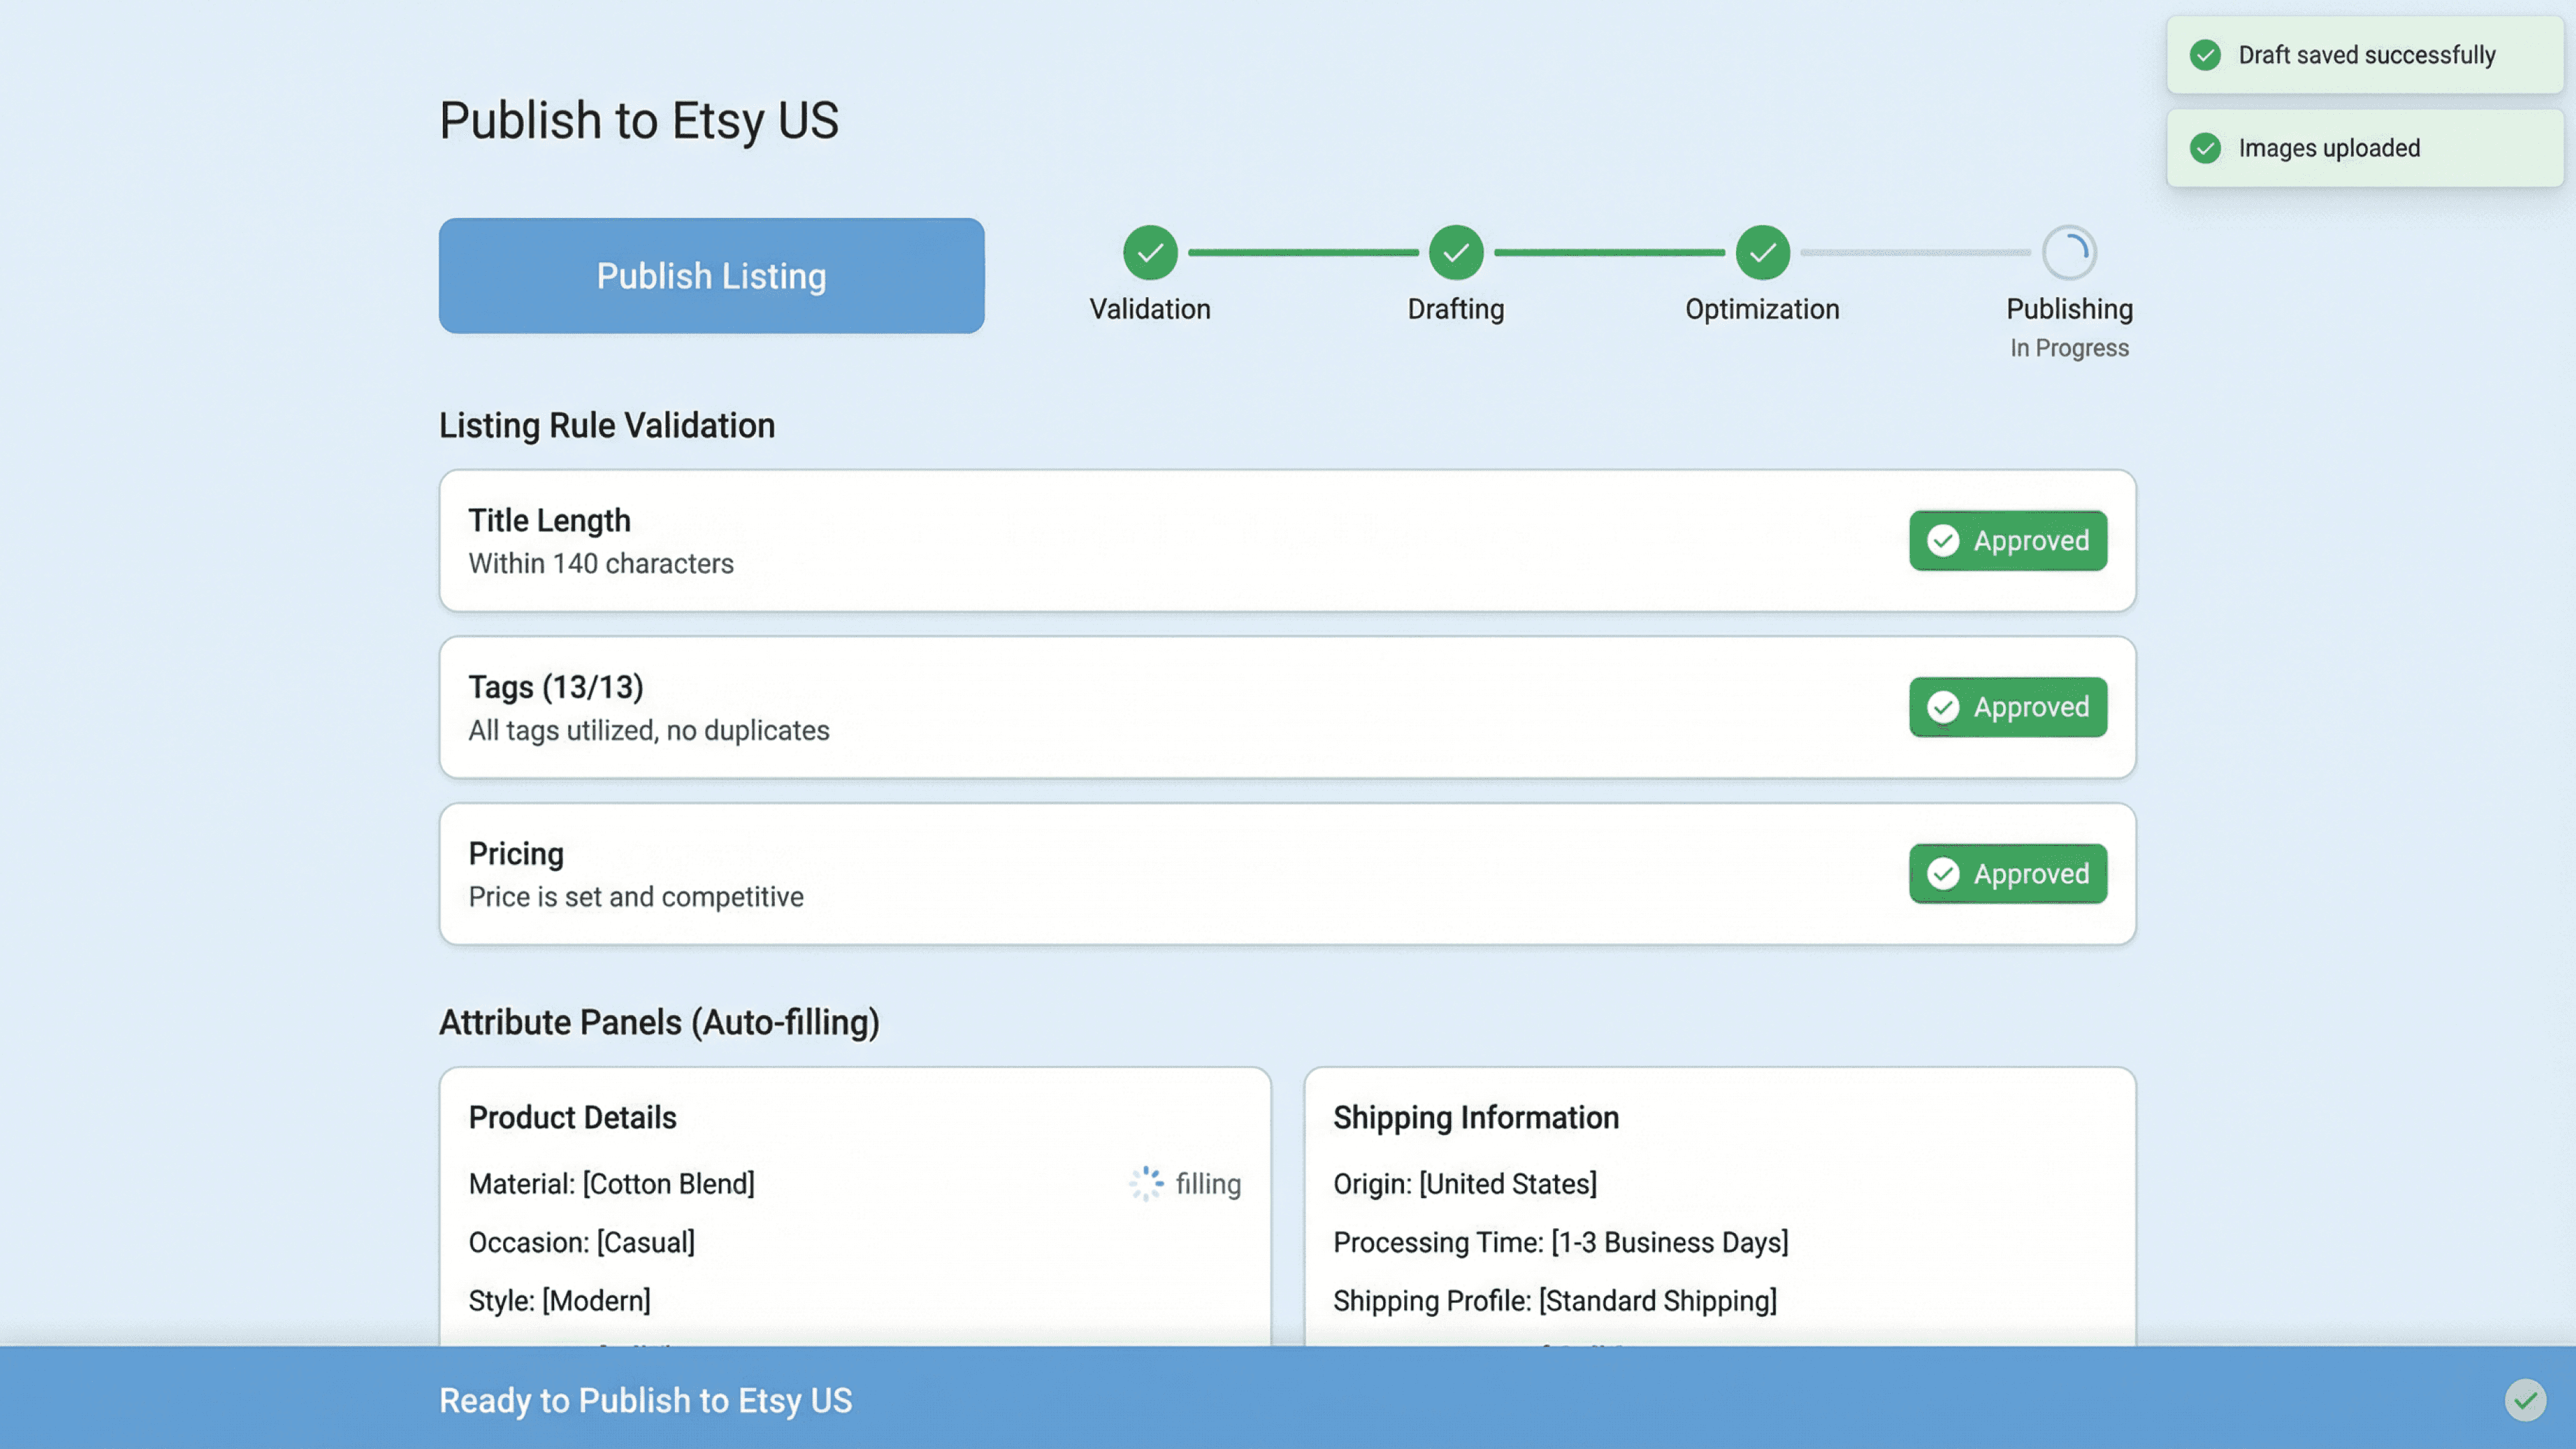This screenshot has height=1449, width=2576.
Task: Click the Images uploaded check icon
Action: 2205,148
